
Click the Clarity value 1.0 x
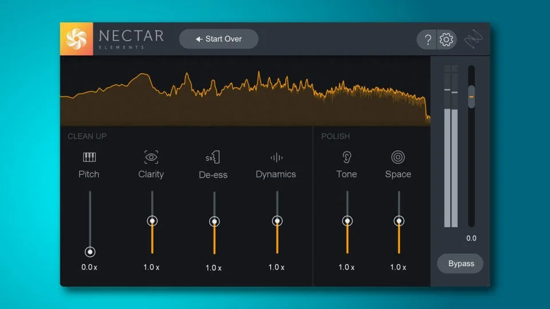point(151,267)
